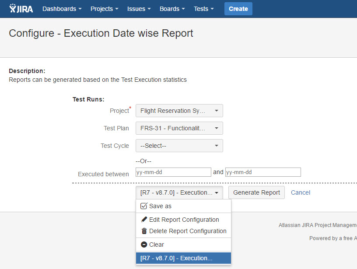
Task: Click the trash icon for Delete Report Configuration
Action: [143, 231]
